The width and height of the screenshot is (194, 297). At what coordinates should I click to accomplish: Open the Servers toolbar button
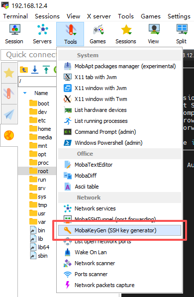[x=42, y=34]
